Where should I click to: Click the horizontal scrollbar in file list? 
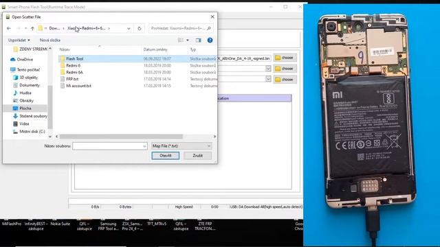pyautogui.click(x=121, y=137)
